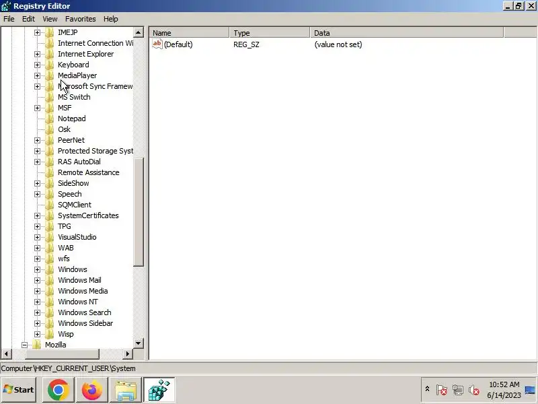Open Firefox from the taskbar
Viewport: 538px width, 404px height.
point(91,390)
